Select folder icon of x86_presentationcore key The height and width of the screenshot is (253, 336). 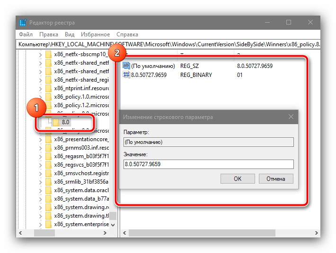pos(48,139)
